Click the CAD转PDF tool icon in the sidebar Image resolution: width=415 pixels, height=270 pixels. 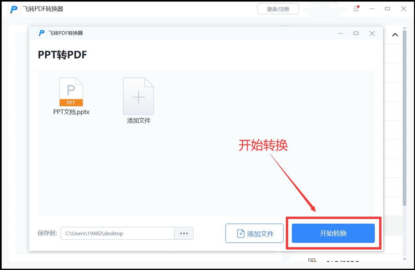(x=313, y=262)
